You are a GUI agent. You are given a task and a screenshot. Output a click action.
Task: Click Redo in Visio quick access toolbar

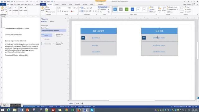click(x=52, y=2)
